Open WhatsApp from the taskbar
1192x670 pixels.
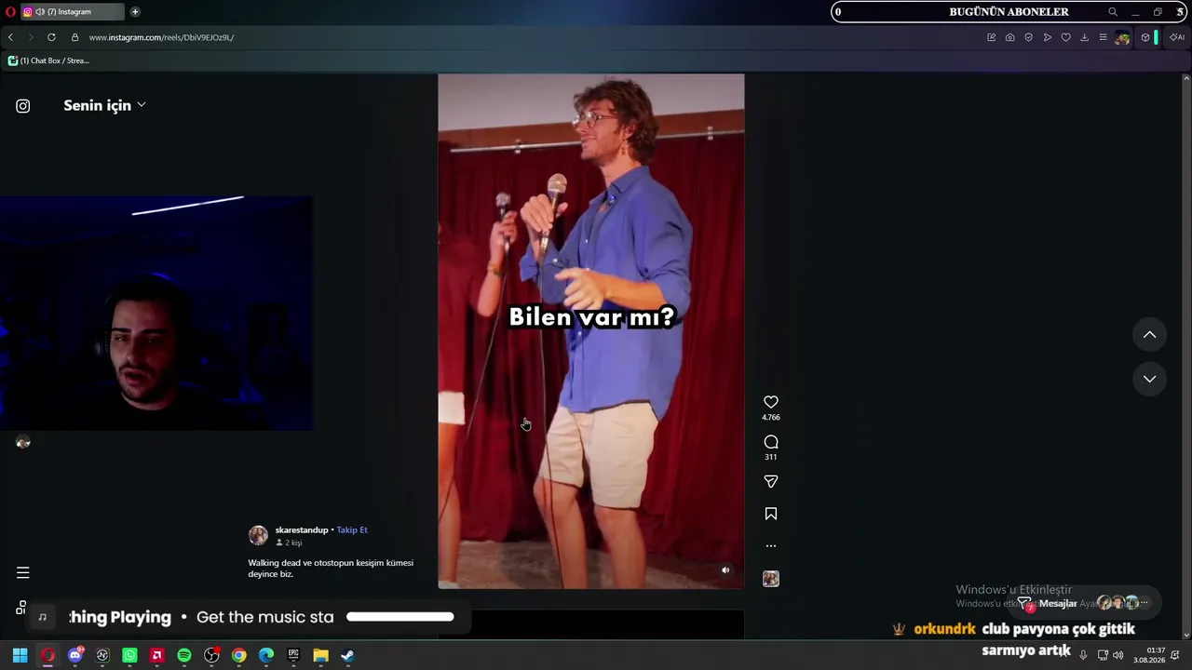[x=129, y=655]
